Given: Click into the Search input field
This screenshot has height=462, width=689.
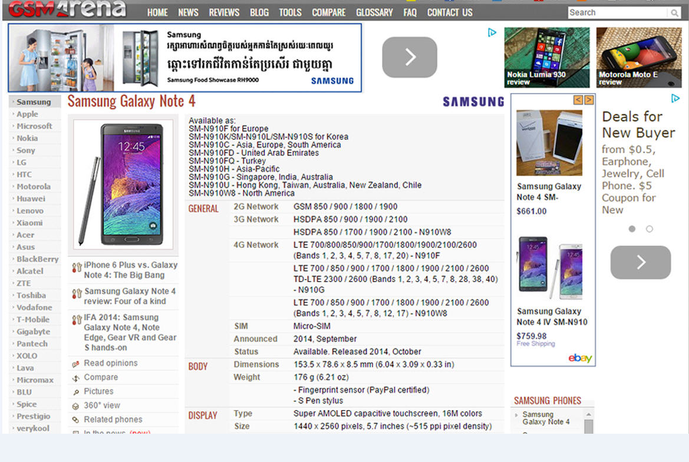Looking at the screenshot, I should [x=617, y=13].
